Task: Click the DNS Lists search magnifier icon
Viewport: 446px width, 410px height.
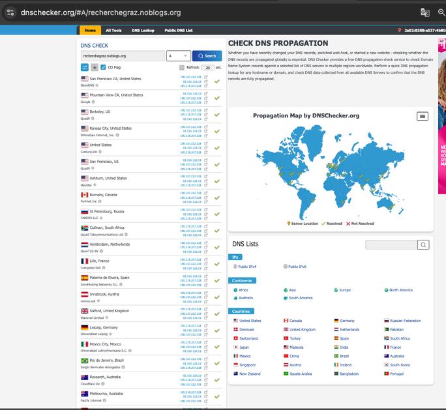Action: click(423, 244)
